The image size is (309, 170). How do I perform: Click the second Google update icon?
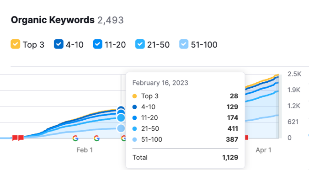tap(96, 138)
